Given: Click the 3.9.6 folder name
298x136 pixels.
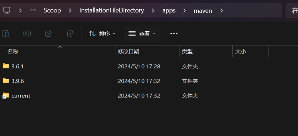Looking at the screenshot, I should click(18, 81).
